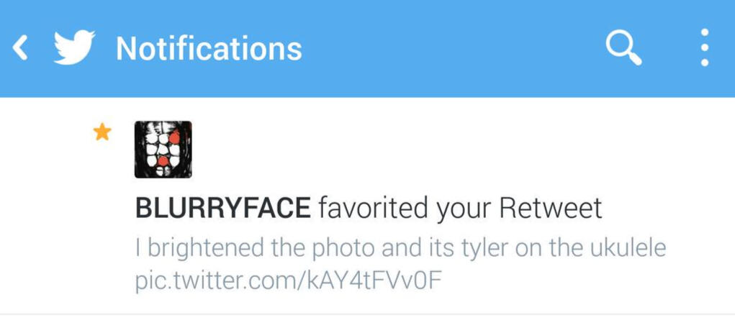
Task: Tap the word 'photo' in the tweet text
Action: tap(345, 250)
